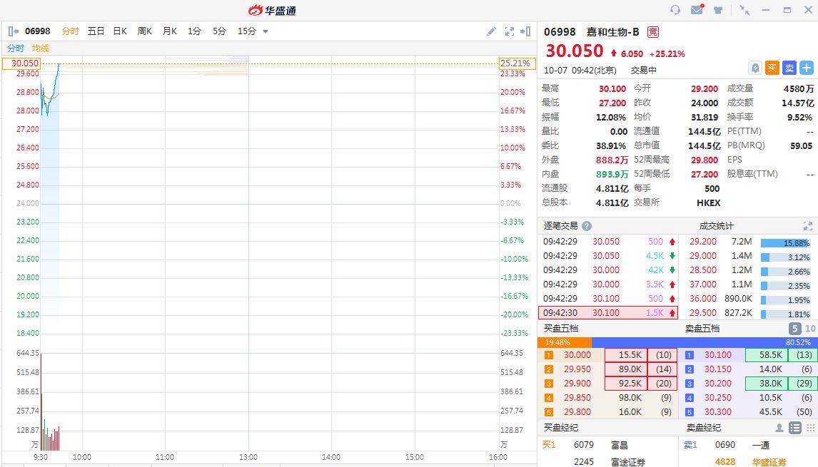818x467 pixels.
Task: Click the blue 卖 sell button
Action: click(x=789, y=68)
